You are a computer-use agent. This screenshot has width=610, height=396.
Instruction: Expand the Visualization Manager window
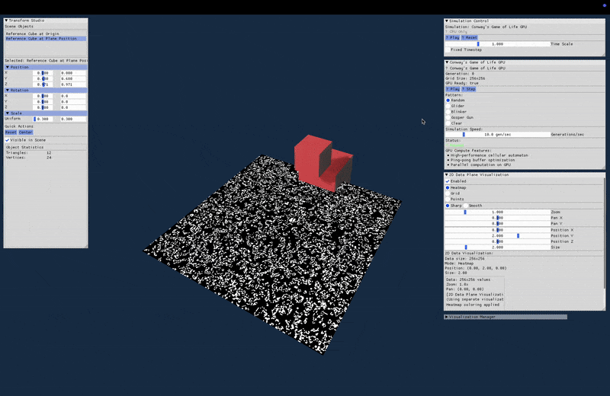pos(447,317)
